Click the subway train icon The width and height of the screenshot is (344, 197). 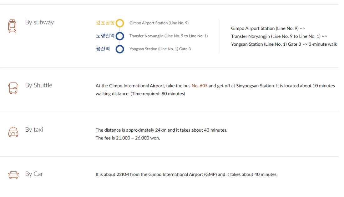pos(12,26)
